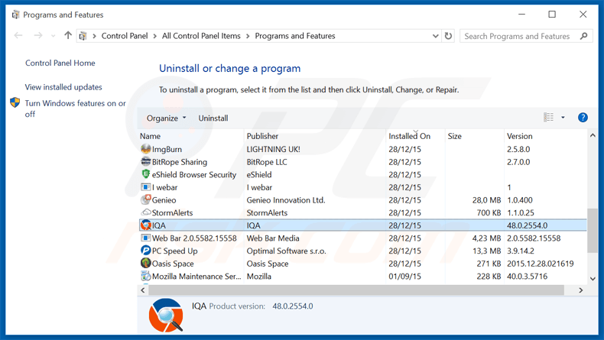
Task: Click the Oasis Space program icon
Action: point(145,263)
